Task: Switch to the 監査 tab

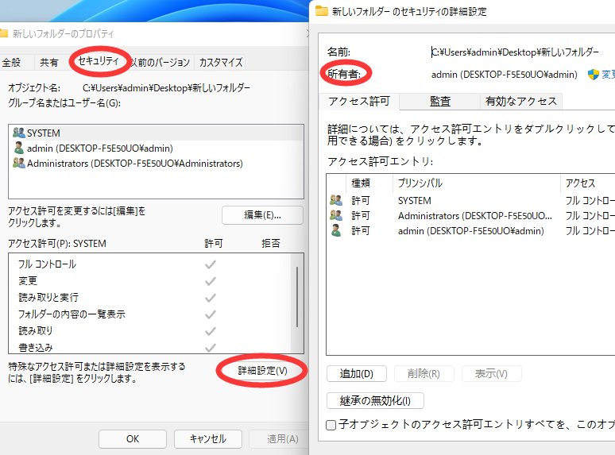Action: point(440,101)
